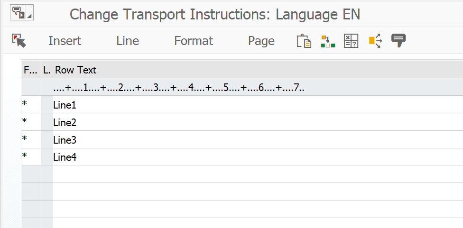Viewport: 463px width, 228px height.
Task: Click the symbols/checklist grid icon
Action: [x=351, y=41]
